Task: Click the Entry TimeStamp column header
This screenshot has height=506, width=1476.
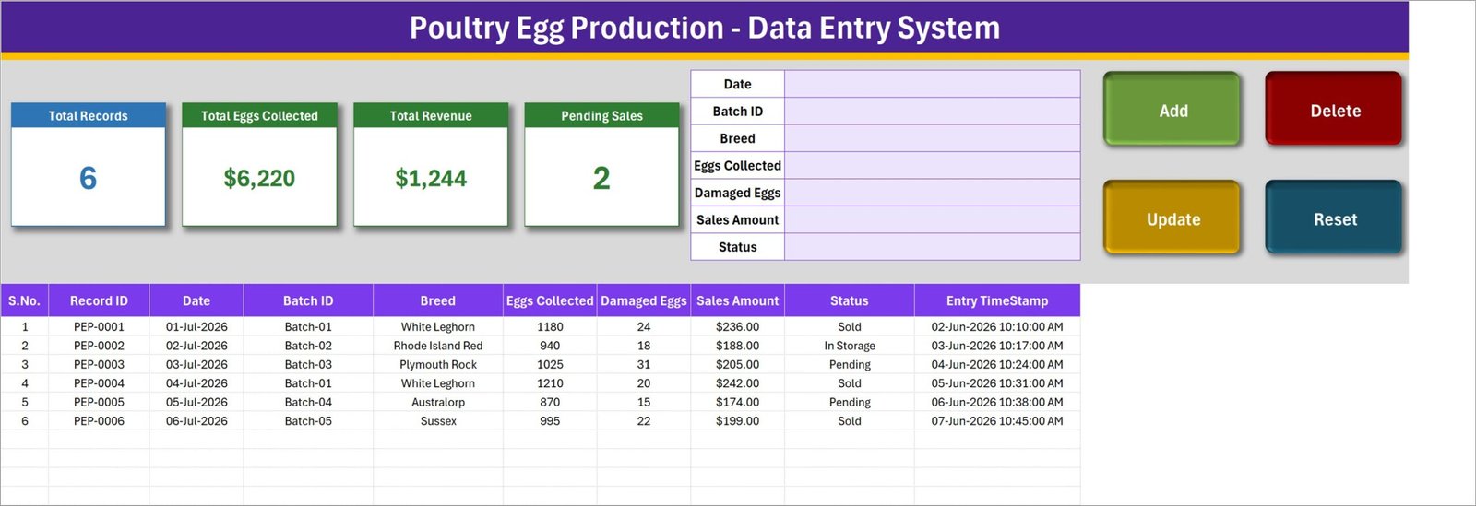Action: coord(997,300)
